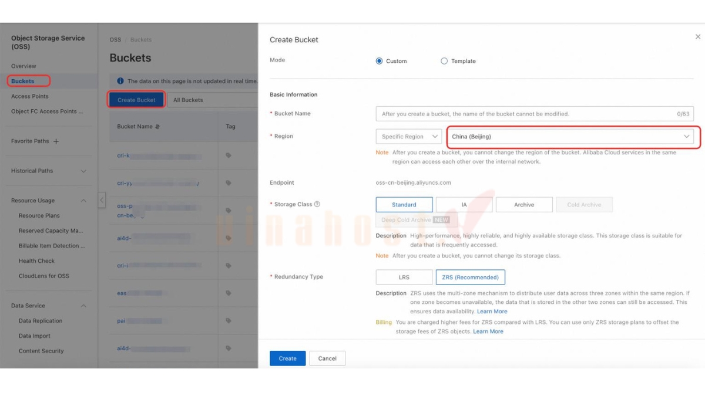The height and width of the screenshot is (396, 705).
Task: Open Reserved Capacity item in sidebar
Action: (51, 231)
